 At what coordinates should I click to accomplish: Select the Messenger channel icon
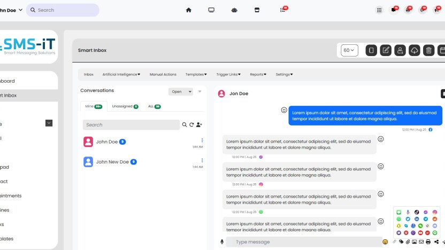426,212
